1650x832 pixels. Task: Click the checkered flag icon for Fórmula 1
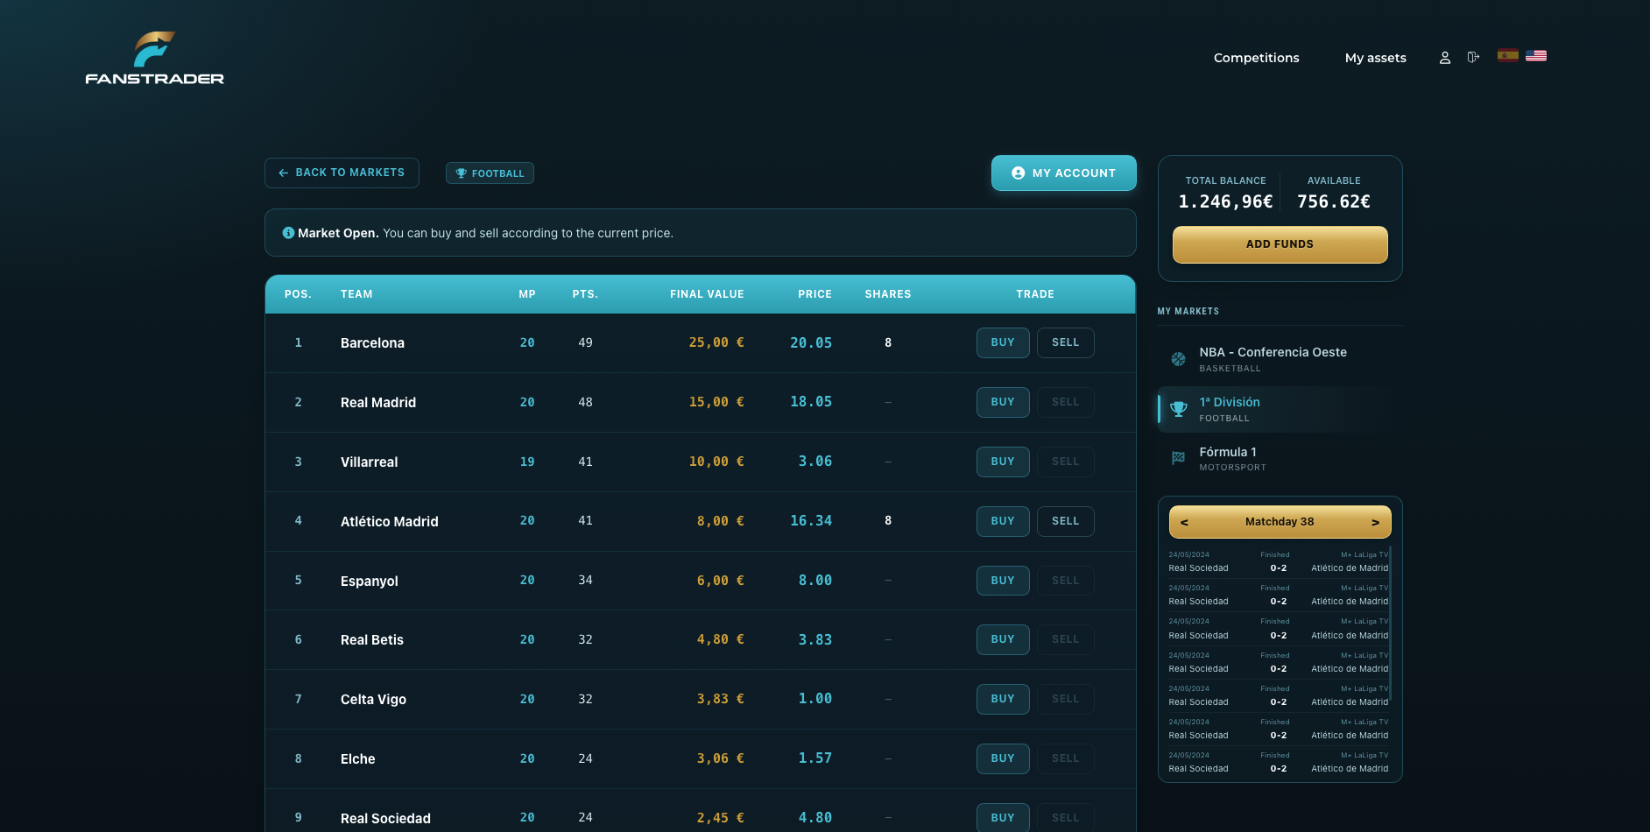pyautogui.click(x=1179, y=458)
